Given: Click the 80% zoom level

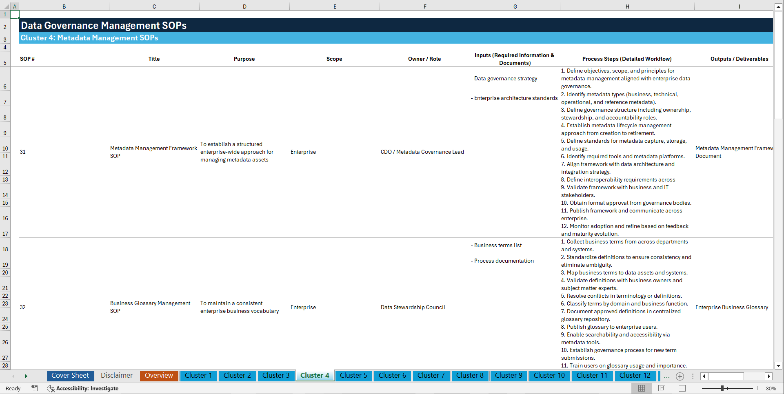Looking at the screenshot, I should pos(771,388).
